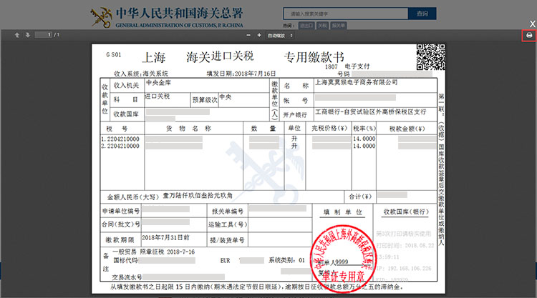Select the payment deadline 2018年7月31日前

tap(165, 237)
